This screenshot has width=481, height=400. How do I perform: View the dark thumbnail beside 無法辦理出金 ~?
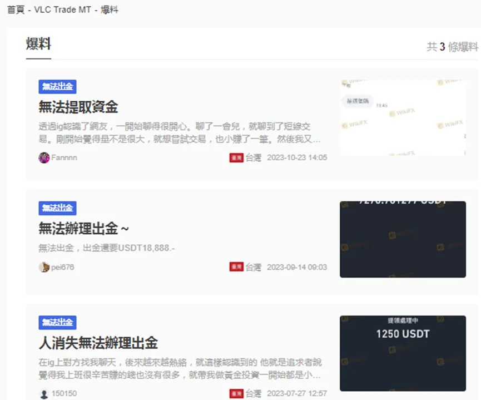[403, 239]
